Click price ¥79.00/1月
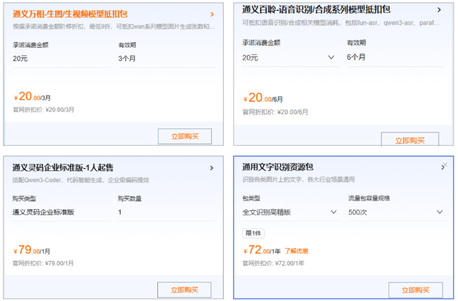The width and height of the screenshot is (458, 301). pyautogui.click(x=32, y=250)
